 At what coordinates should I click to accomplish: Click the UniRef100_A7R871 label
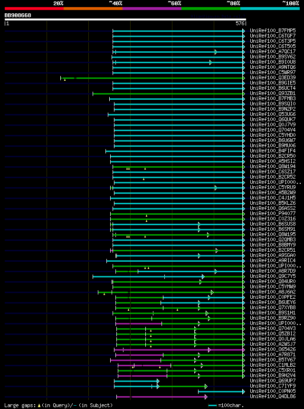pyautogui.click(x=273, y=354)
